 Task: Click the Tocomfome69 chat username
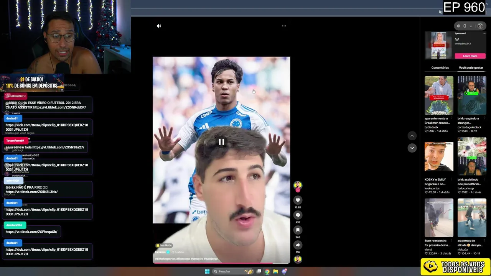[15, 141]
